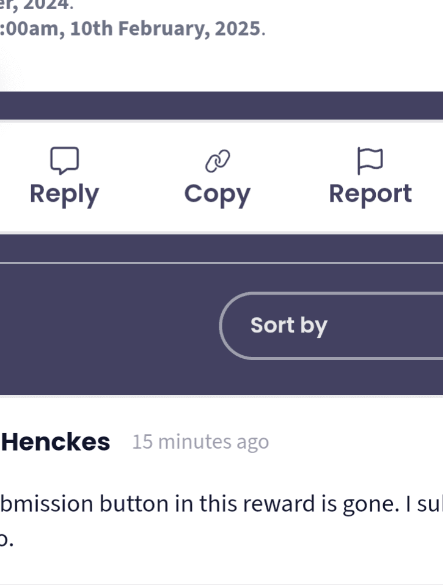Click the Reply speech bubble icon
Image resolution: width=443 pixels, height=585 pixels.
(x=64, y=160)
